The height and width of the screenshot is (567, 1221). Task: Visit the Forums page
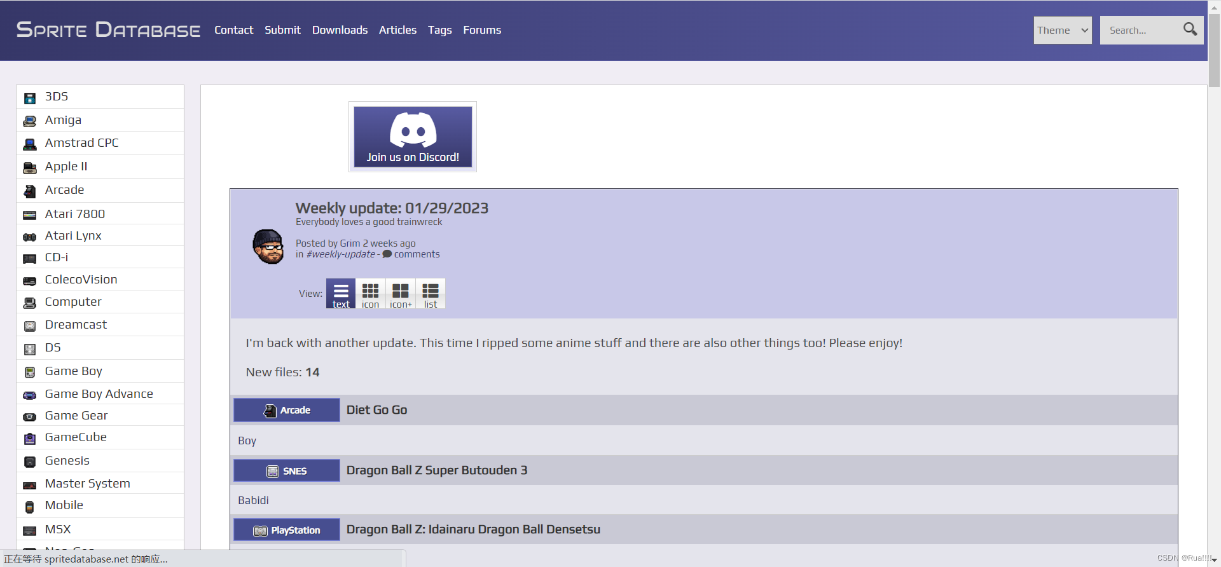click(482, 30)
